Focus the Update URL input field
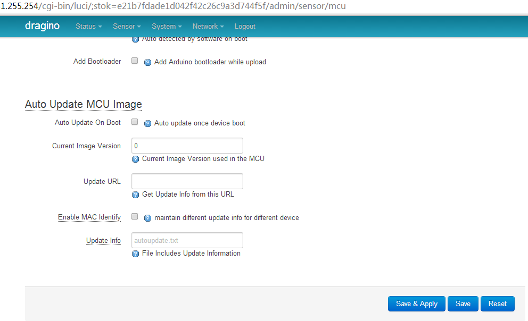Screen dimensions: 528x321 187,181
